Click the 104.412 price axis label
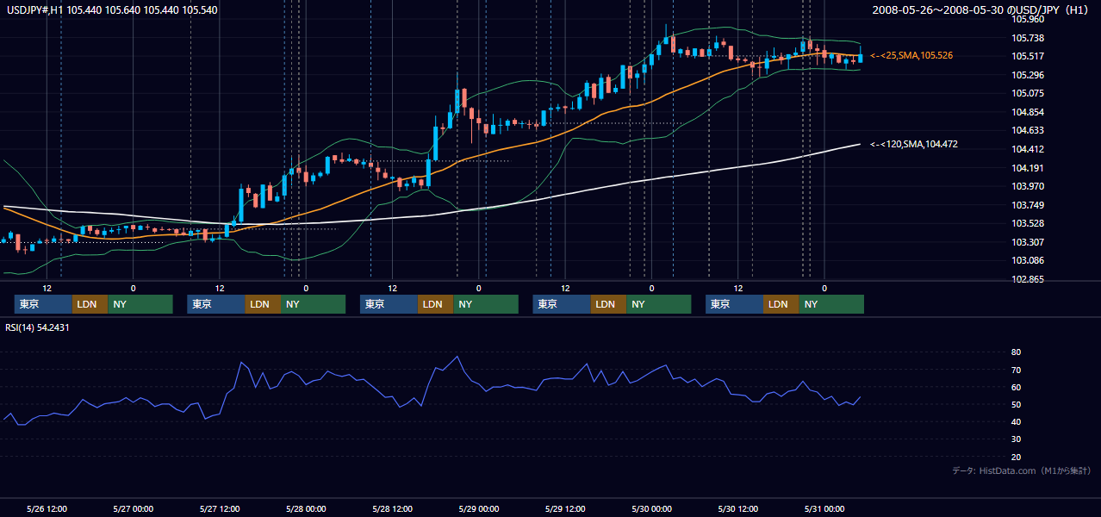This screenshot has height=517, width=1101. [1027, 149]
